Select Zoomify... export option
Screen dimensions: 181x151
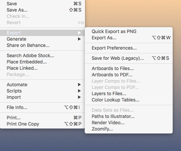129,129
